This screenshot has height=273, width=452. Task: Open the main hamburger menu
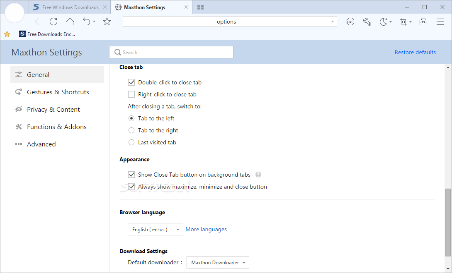click(x=440, y=22)
